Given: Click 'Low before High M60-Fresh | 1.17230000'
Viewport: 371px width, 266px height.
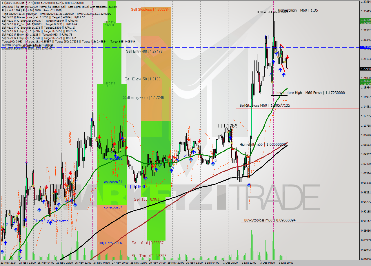Looking at the screenshot, I should click(x=310, y=93).
